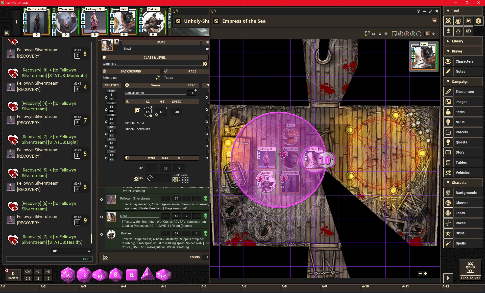Open the Combat Tracker crossed swords tool
The image size is (485, 293).
pyautogui.click(x=448, y=21)
